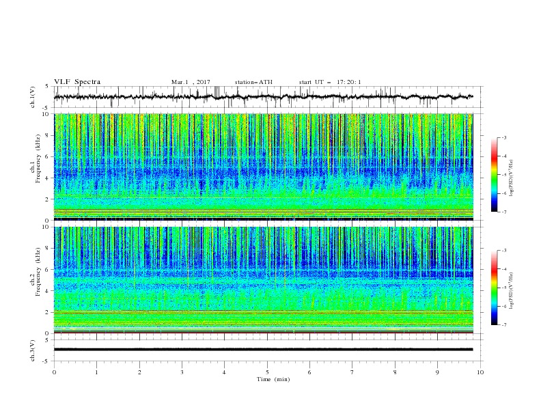Click the 'ch.1(V)' waveform axis label

(x=33, y=97)
